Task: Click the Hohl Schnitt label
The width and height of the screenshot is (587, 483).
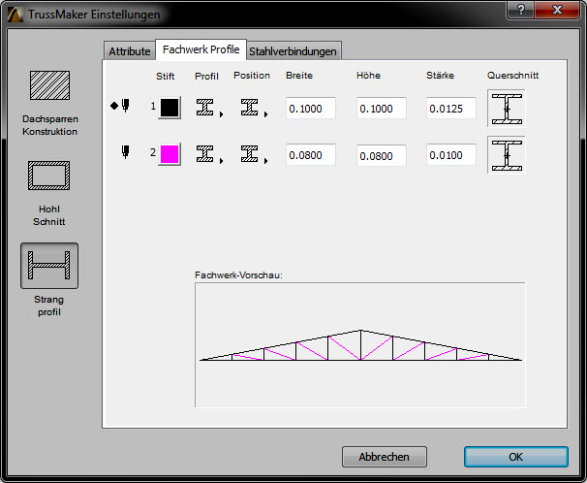Action: click(49, 215)
